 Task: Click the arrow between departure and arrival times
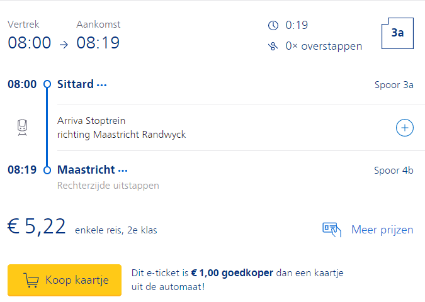point(64,44)
